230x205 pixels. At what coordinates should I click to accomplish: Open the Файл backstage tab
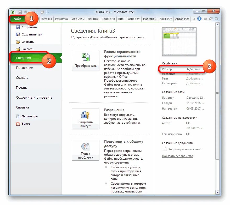coord(18,19)
